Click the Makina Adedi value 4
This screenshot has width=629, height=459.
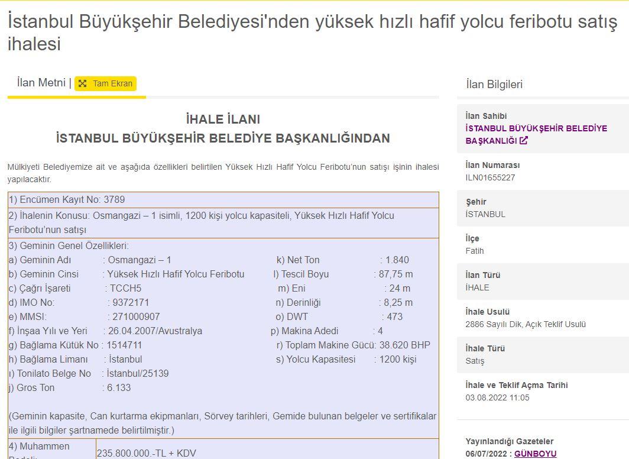[x=380, y=331]
